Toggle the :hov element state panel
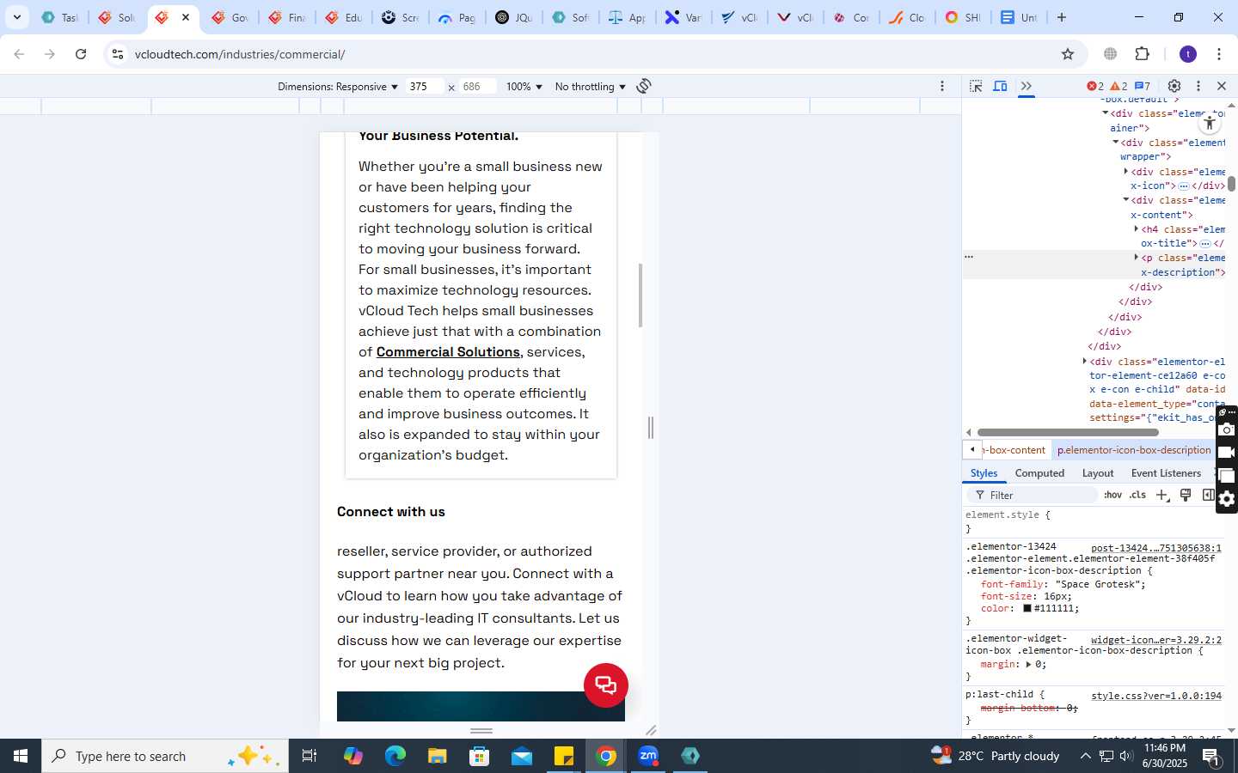Image resolution: width=1238 pixels, height=773 pixels. click(1113, 495)
